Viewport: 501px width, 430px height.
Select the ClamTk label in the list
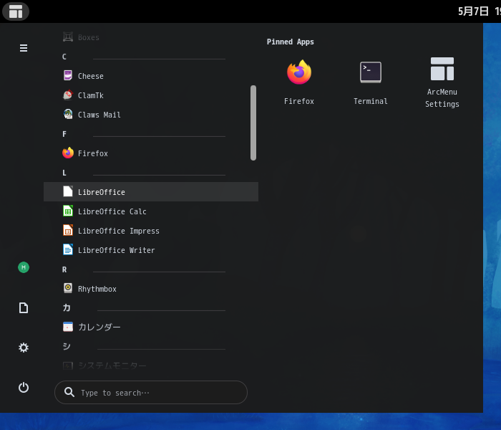tap(91, 95)
